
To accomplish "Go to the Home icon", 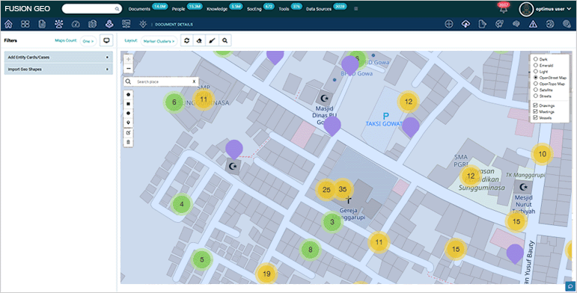I will point(8,24).
